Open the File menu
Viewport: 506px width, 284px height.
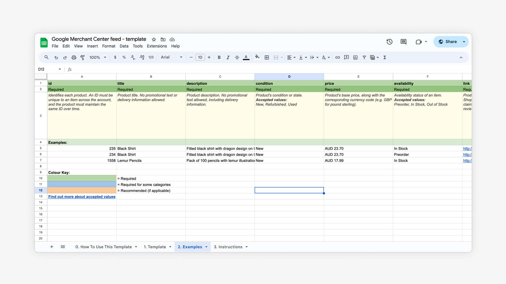(55, 46)
